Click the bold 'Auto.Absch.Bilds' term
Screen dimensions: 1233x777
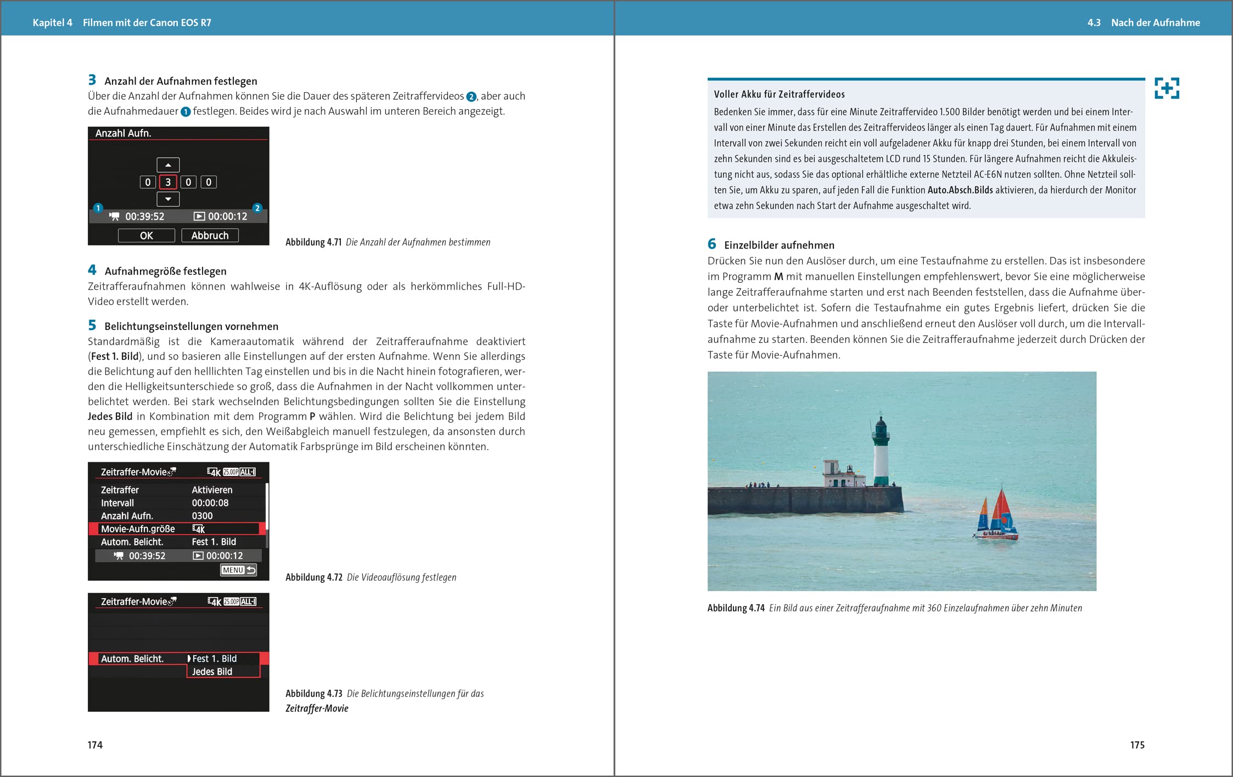point(960,190)
